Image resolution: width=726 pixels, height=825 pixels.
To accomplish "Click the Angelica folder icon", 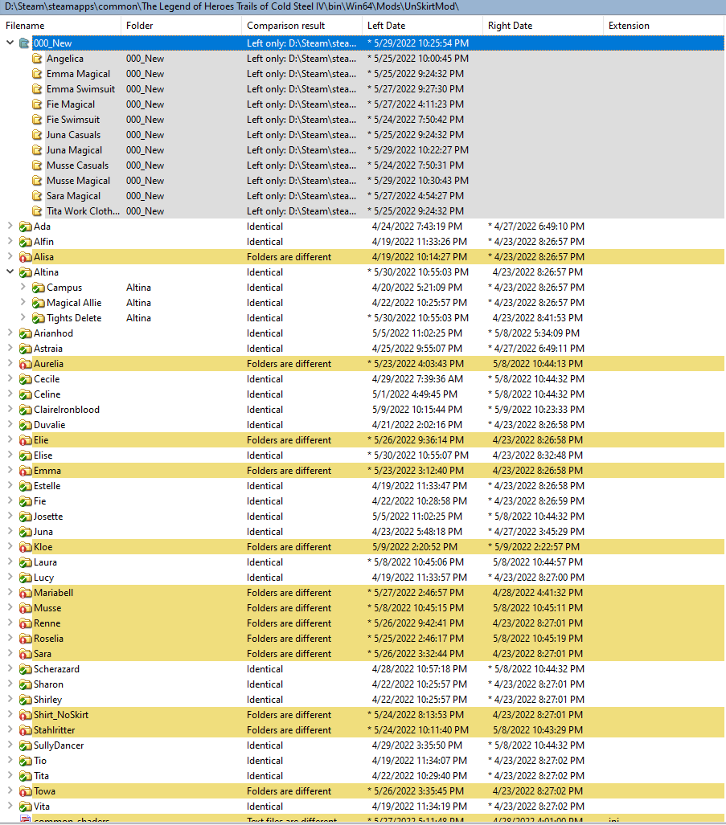I will point(37,59).
